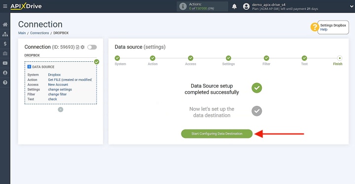The height and width of the screenshot is (184, 355).
Task: Click the Data Source setup completed green checkmark
Action: click(257, 88)
